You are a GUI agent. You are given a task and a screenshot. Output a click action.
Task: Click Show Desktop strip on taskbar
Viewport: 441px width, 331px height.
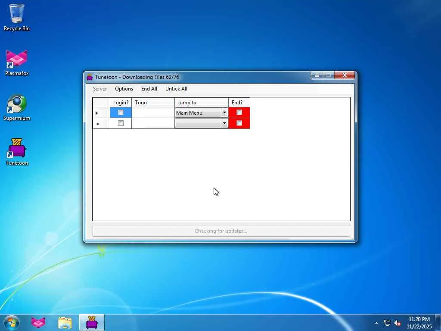438,322
